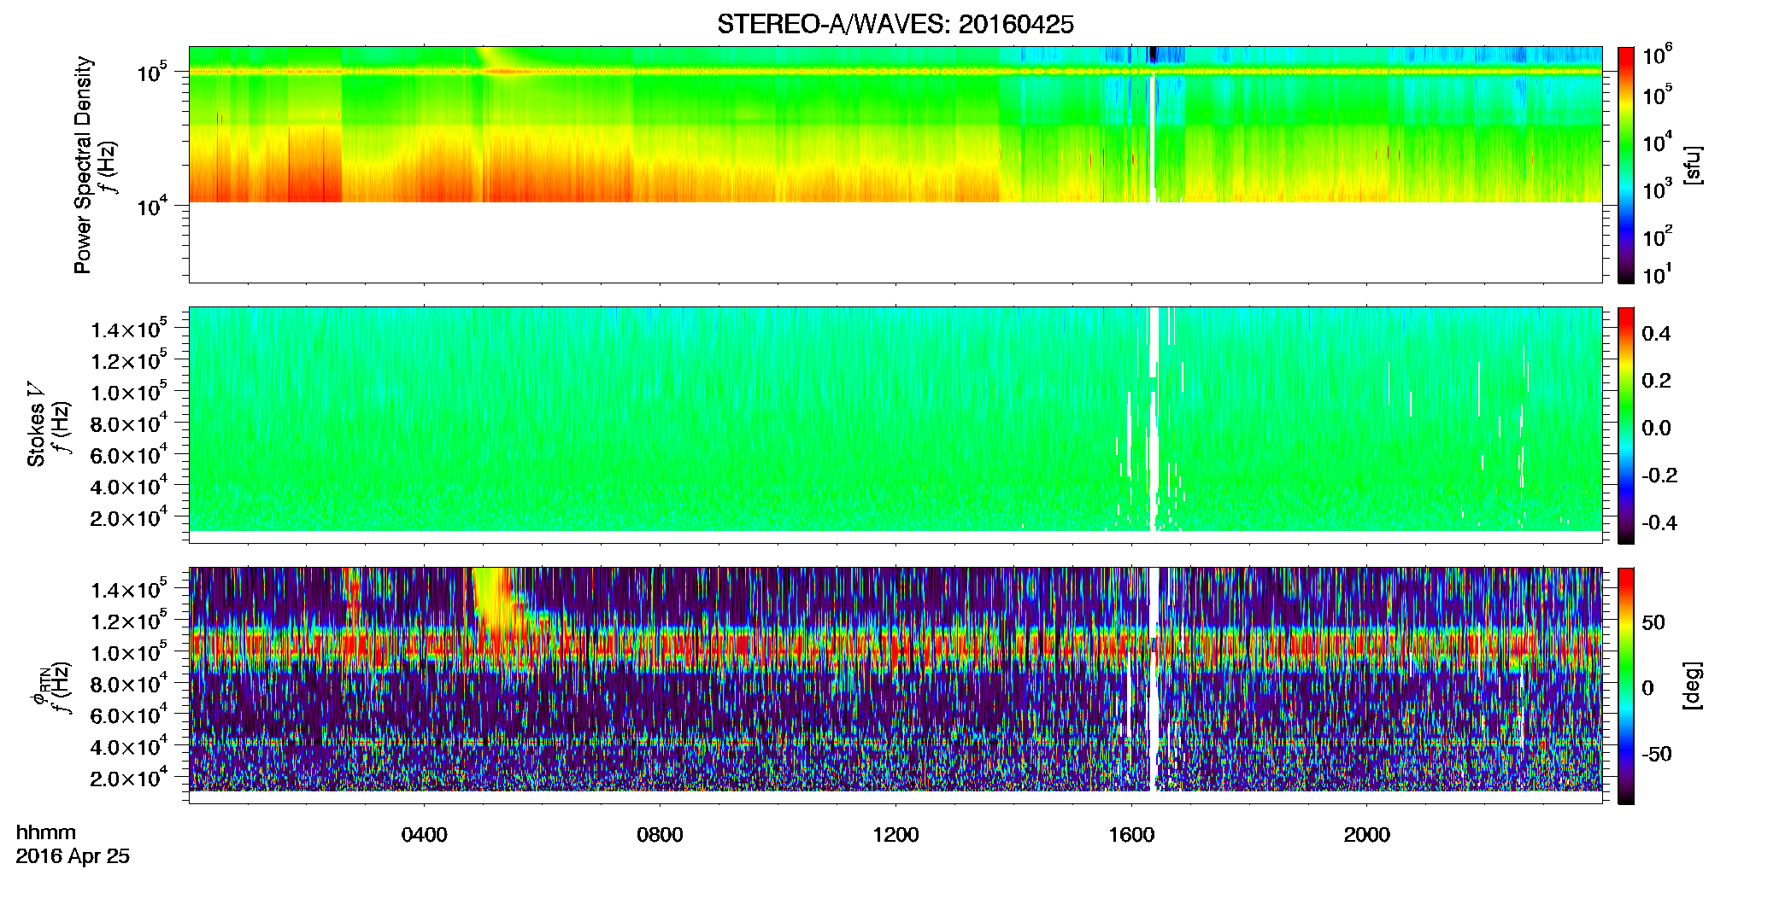
Task: Click the phi RTN axis label
Action: coord(39,686)
